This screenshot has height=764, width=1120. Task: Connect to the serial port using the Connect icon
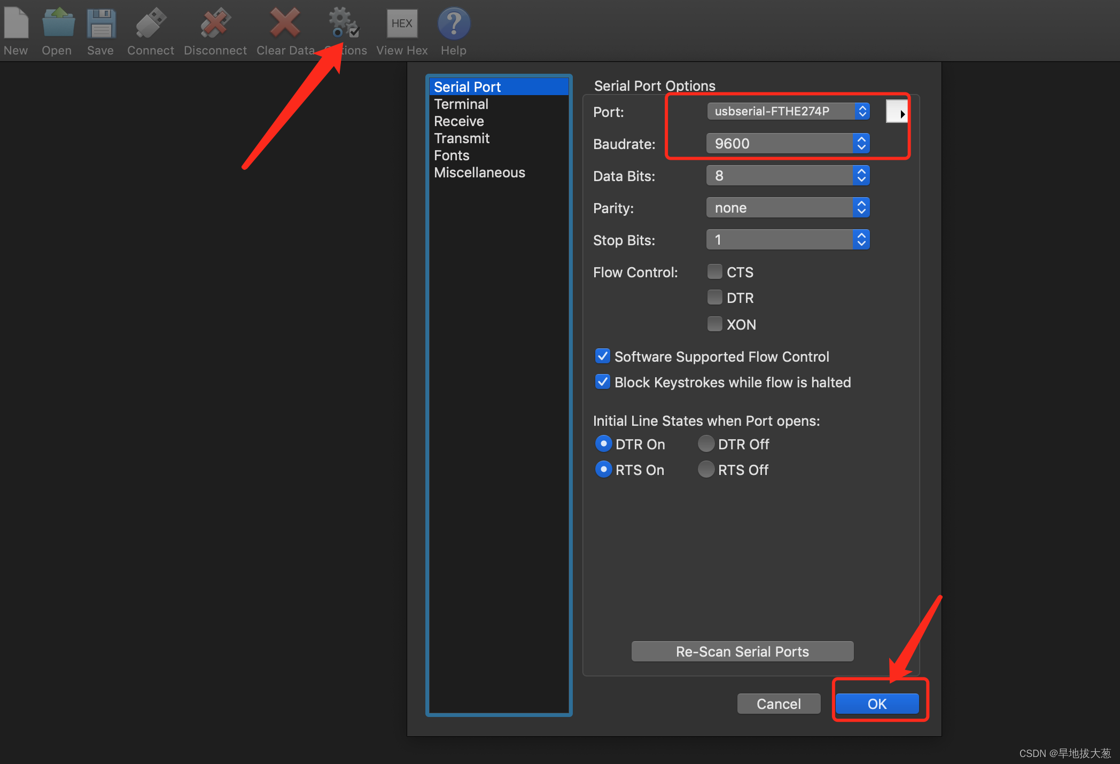[x=151, y=23]
